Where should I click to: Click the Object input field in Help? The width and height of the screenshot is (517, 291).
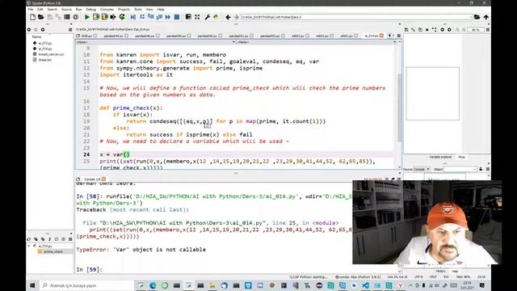coord(460,169)
